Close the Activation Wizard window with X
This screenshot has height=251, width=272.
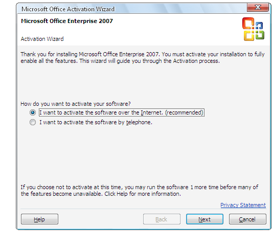point(258,8)
